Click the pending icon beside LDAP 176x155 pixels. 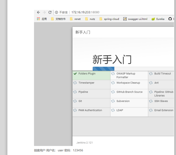pyautogui.click(x=113, y=110)
